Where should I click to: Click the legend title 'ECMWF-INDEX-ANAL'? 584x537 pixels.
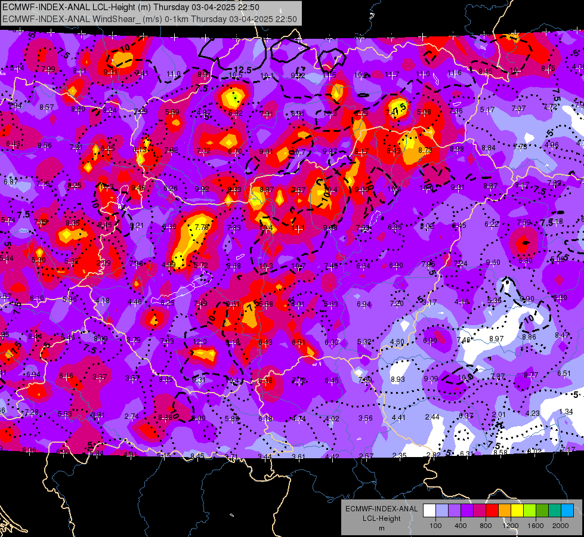click(381, 509)
